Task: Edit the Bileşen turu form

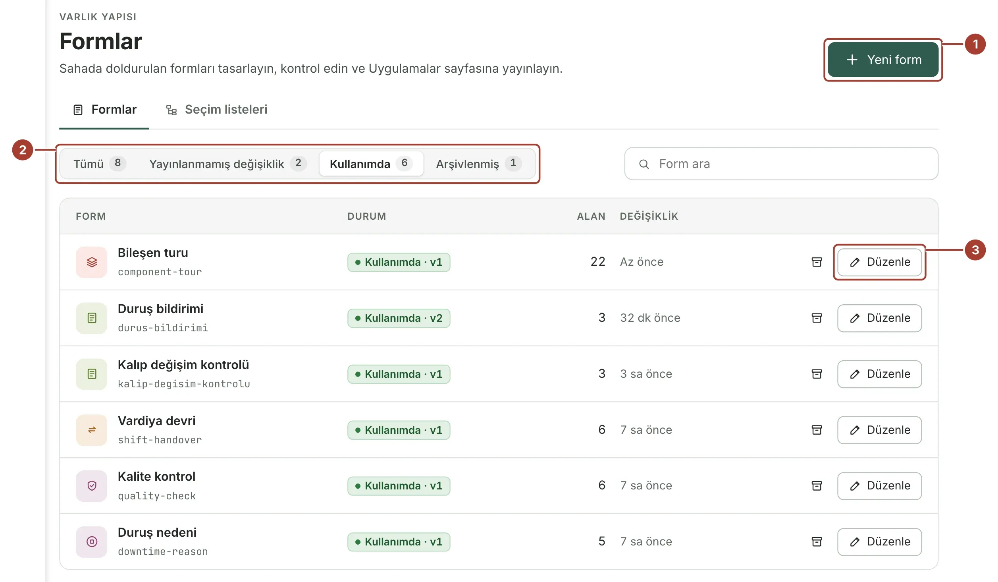Action: point(879,262)
